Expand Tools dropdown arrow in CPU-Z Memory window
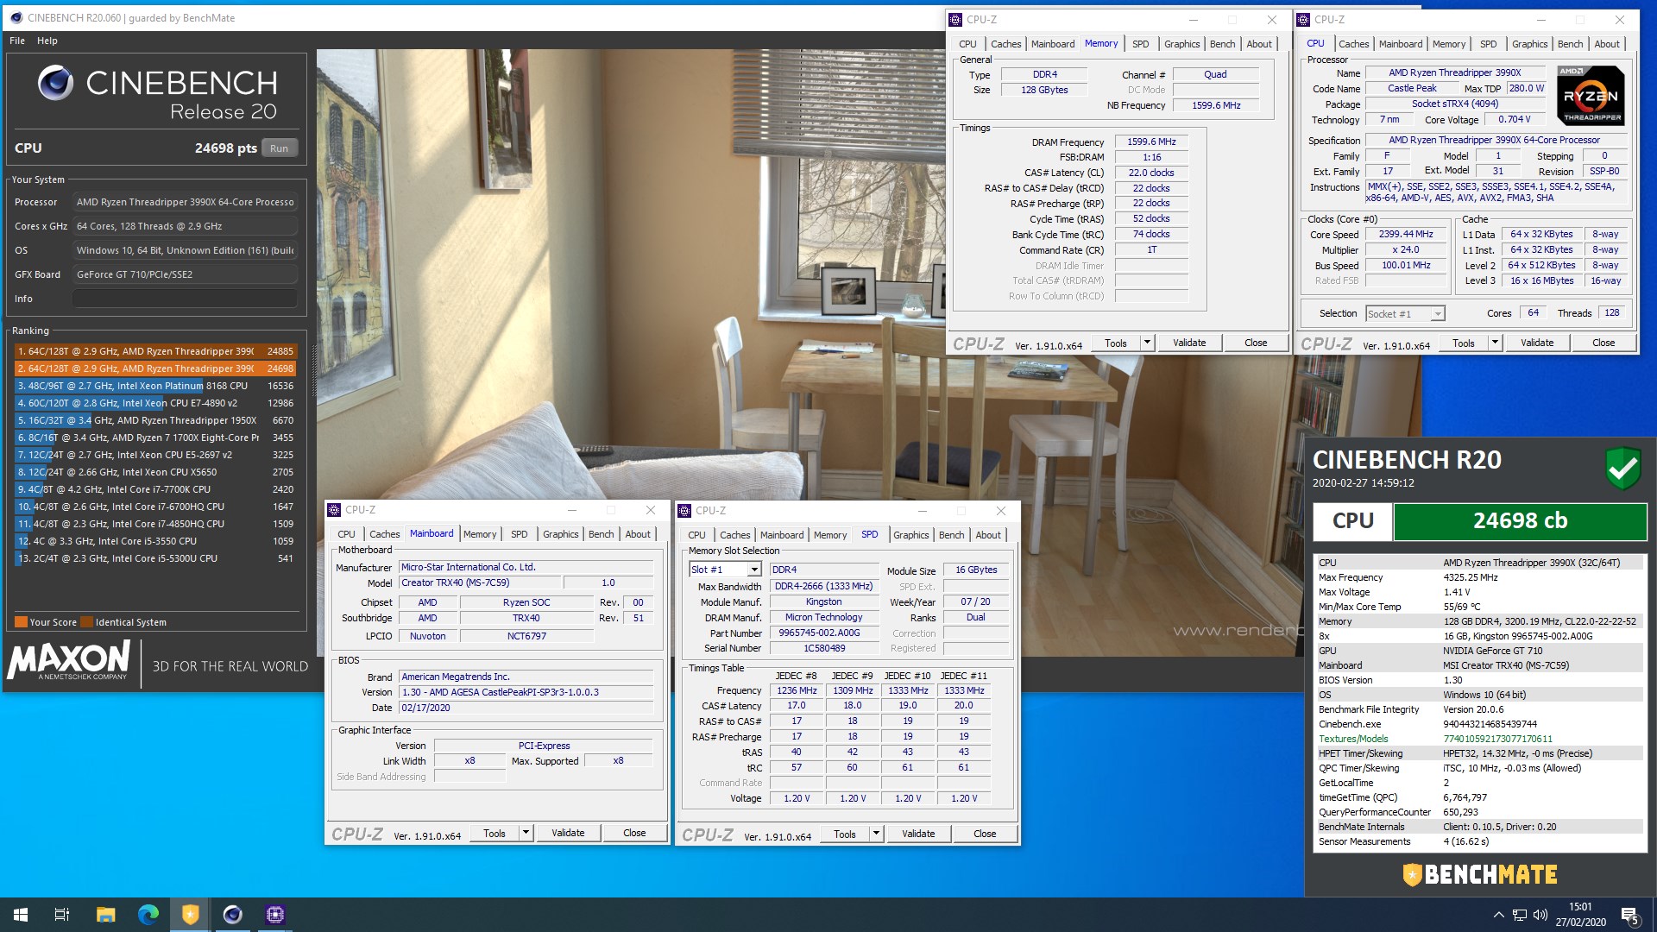 click(1147, 343)
